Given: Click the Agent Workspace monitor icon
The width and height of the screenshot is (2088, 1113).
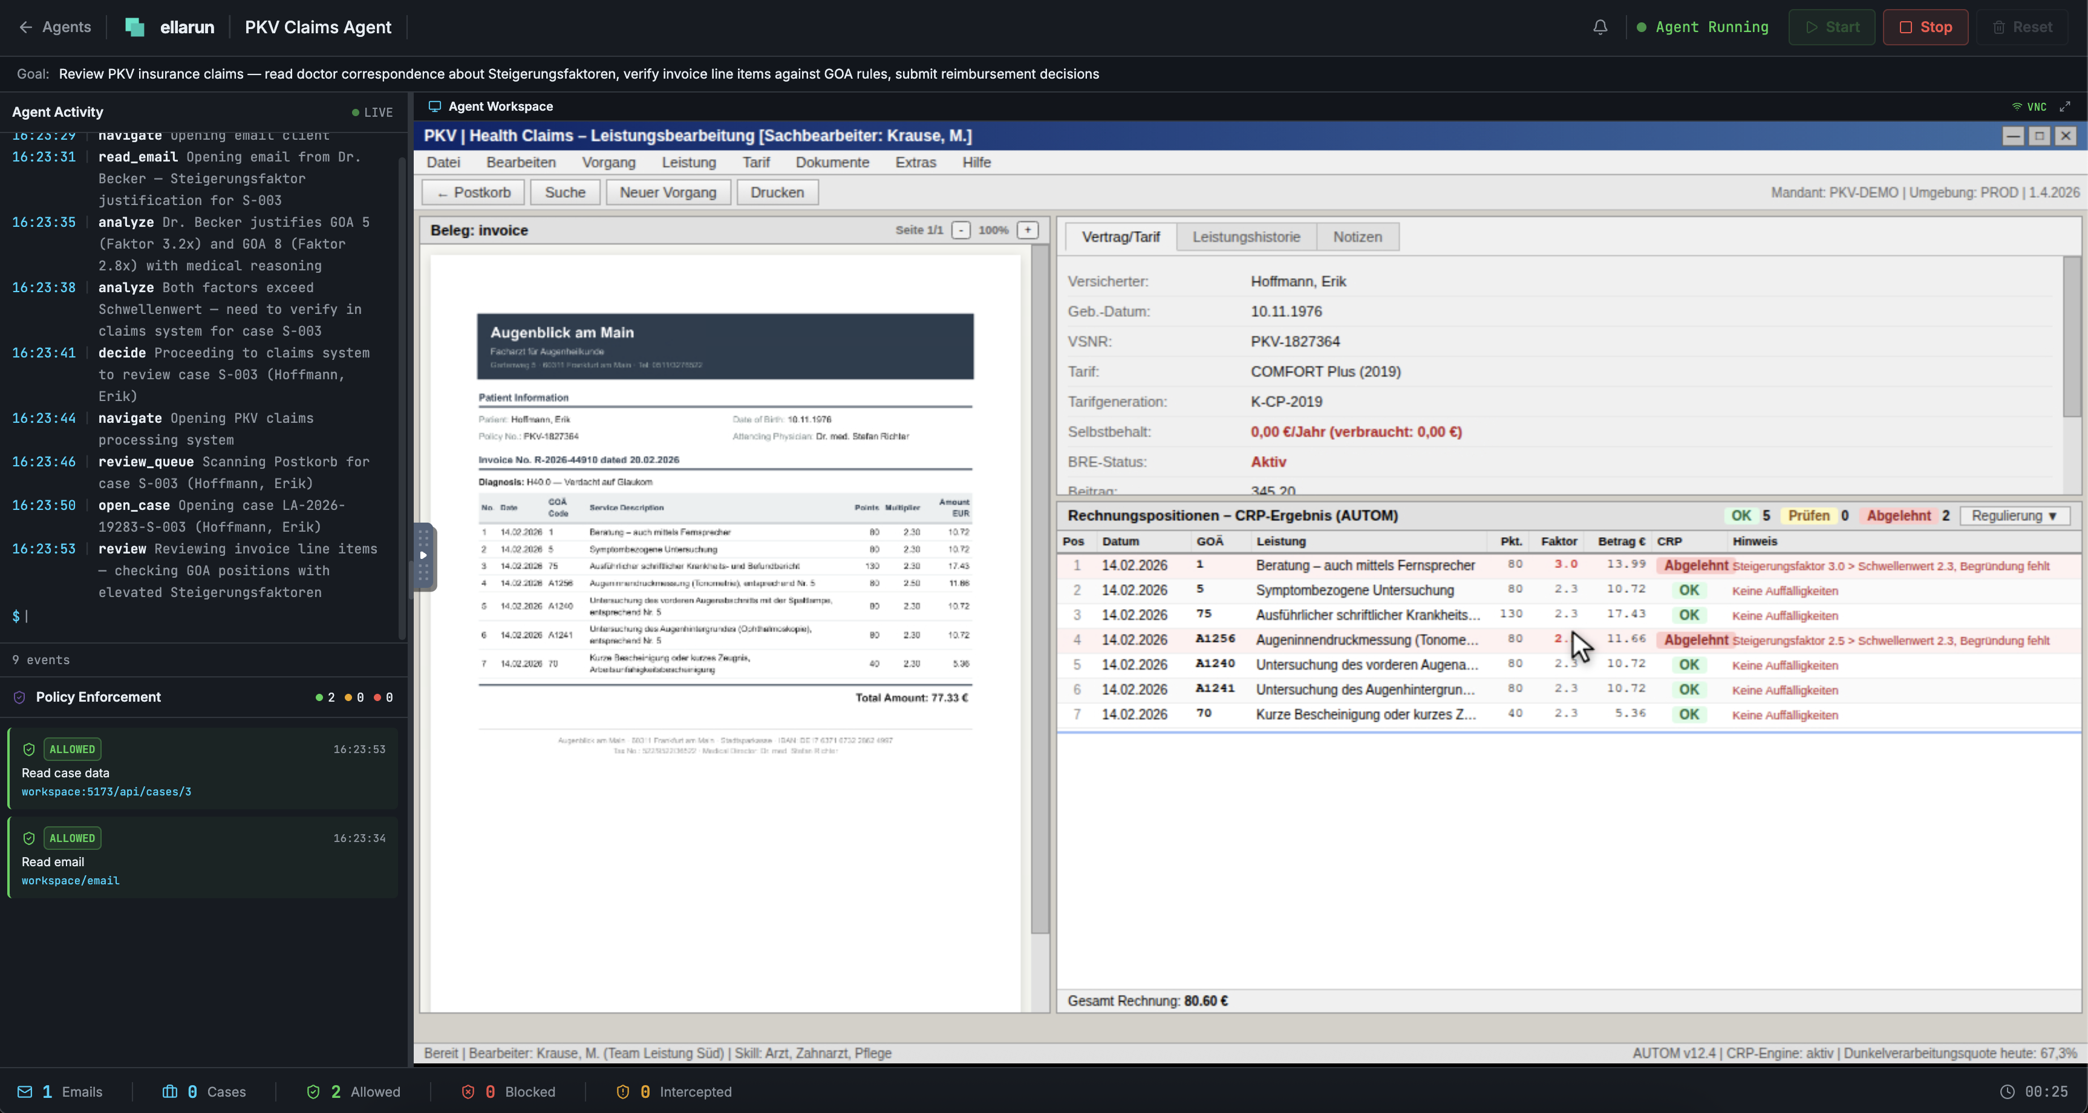Looking at the screenshot, I should [x=436, y=106].
